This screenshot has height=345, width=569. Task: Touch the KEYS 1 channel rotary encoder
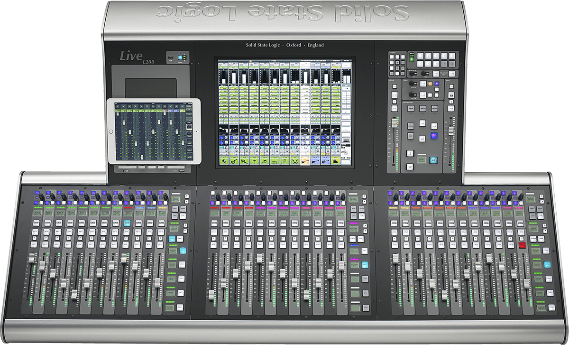pyautogui.click(x=396, y=196)
